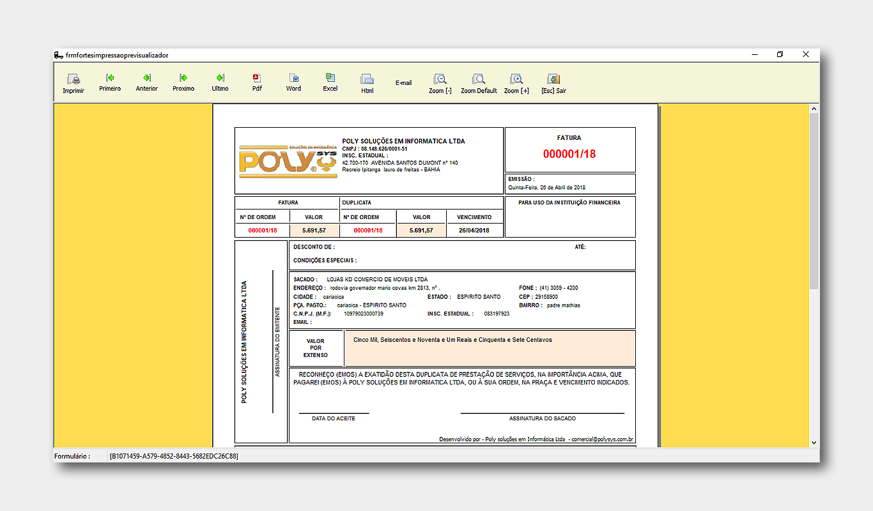Go to next page with Proximo
The width and height of the screenshot is (873, 511).
(183, 83)
